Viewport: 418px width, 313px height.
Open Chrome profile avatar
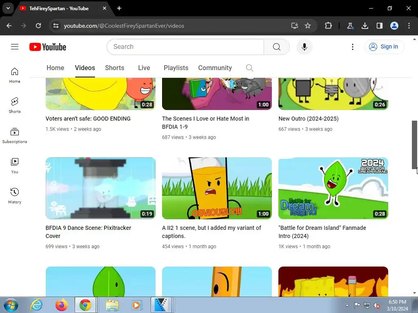(394, 26)
